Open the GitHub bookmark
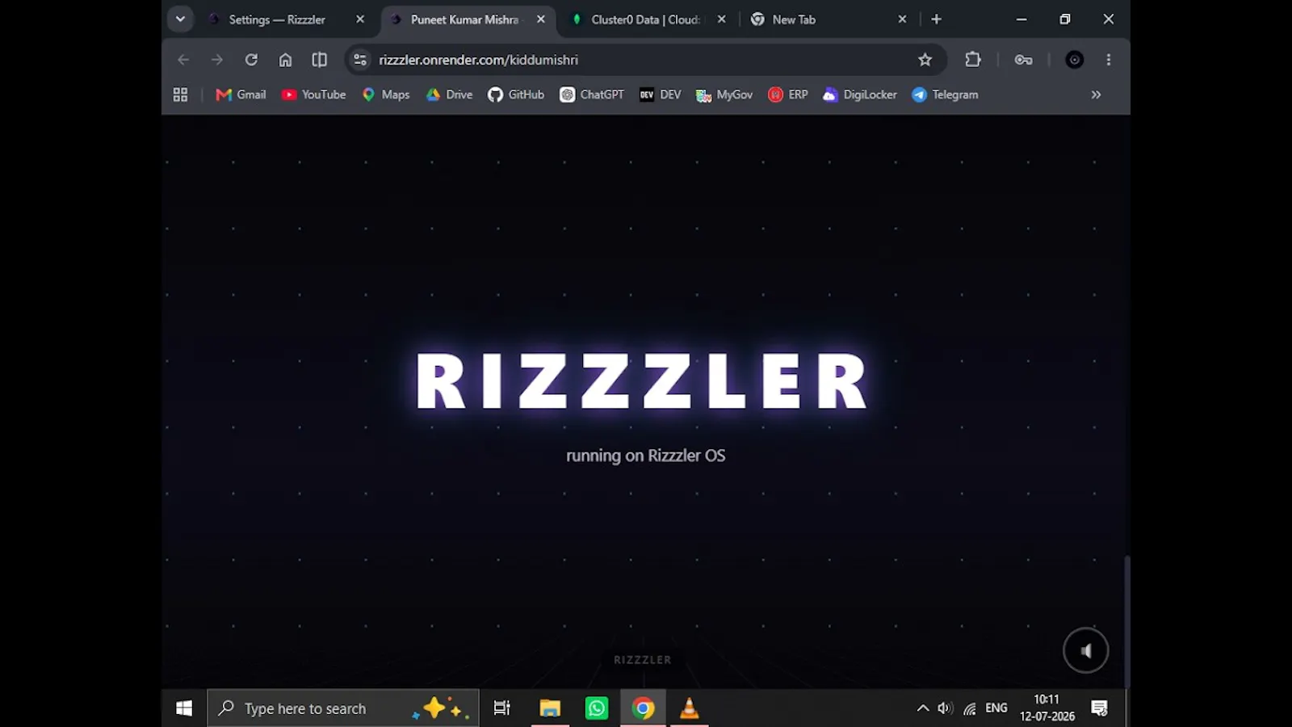 [516, 95]
